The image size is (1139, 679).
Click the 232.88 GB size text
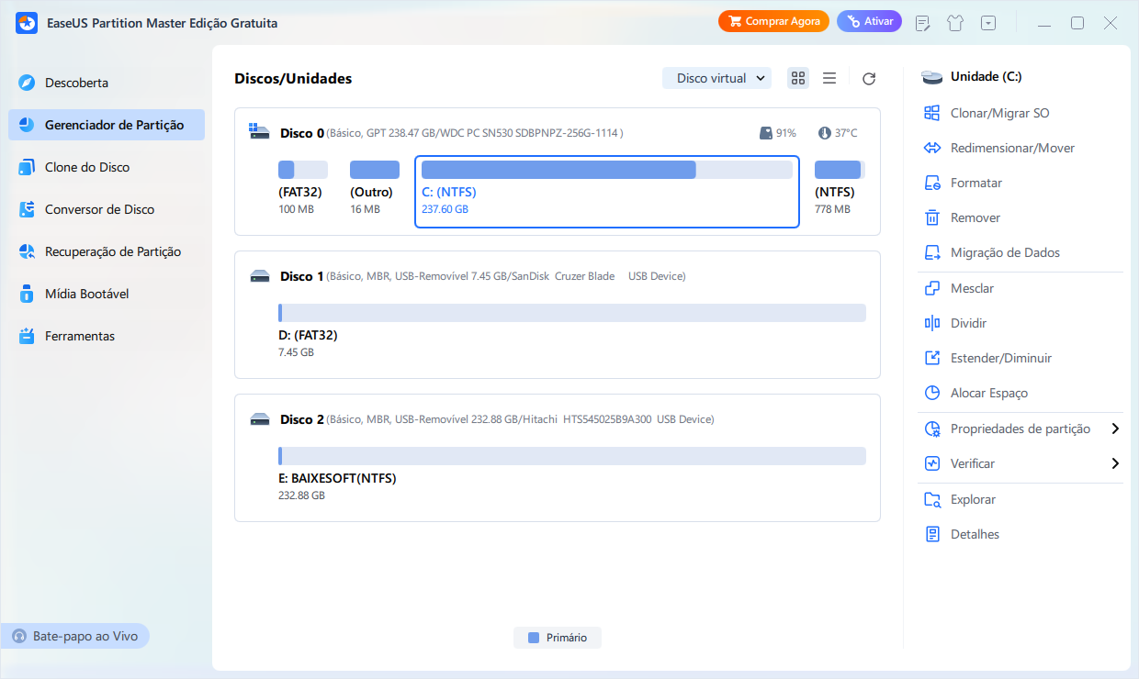(301, 495)
